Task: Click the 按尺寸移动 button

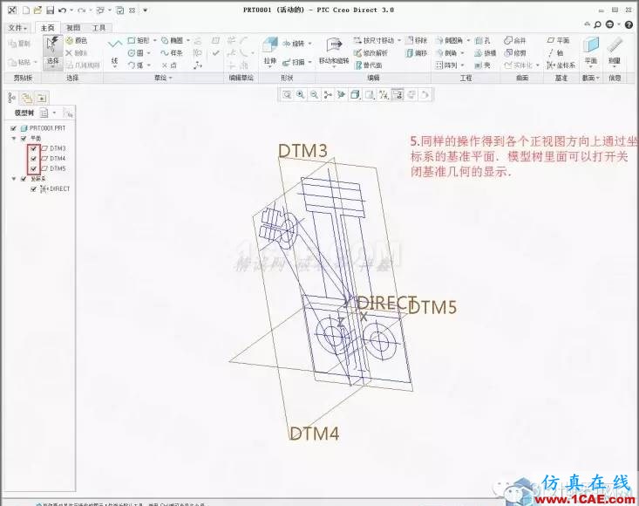Action: click(x=374, y=40)
